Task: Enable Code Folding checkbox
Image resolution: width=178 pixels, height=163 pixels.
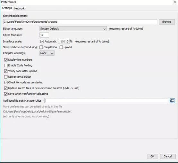Action: [6, 66]
